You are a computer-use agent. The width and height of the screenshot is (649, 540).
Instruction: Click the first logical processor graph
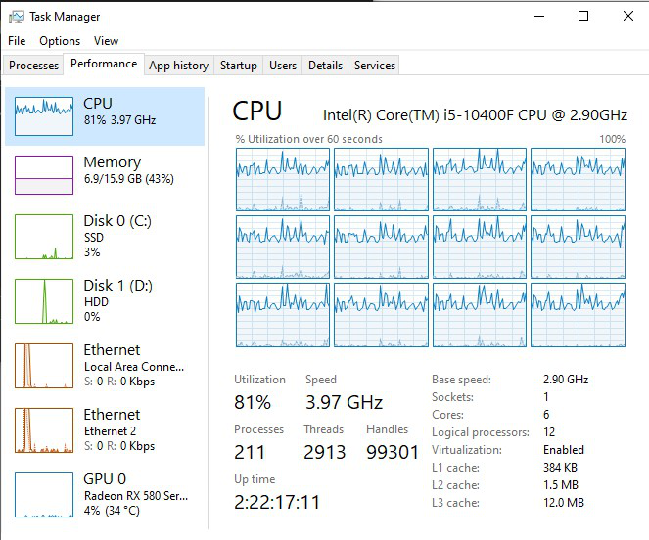click(283, 179)
